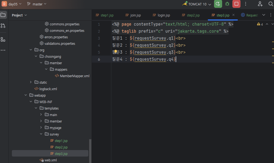Click line number 1 in the gutter

(x=99, y=24)
